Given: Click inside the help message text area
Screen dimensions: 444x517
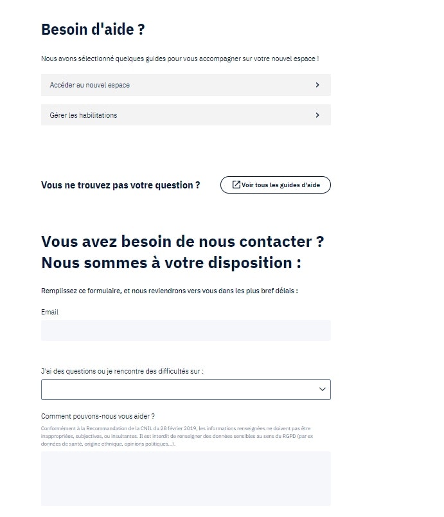Looking at the screenshot, I should [186, 478].
